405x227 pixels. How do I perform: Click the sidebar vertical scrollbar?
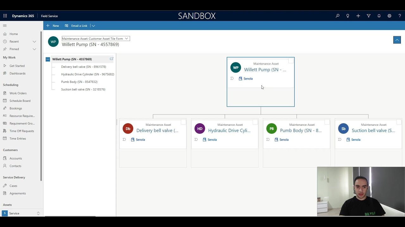pyautogui.click(x=41, y=106)
